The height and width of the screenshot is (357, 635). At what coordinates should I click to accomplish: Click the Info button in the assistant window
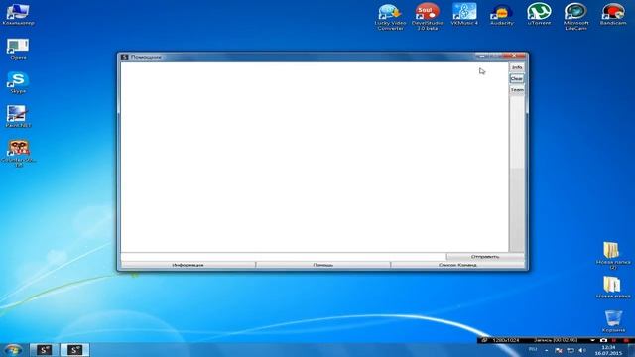[x=517, y=67]
